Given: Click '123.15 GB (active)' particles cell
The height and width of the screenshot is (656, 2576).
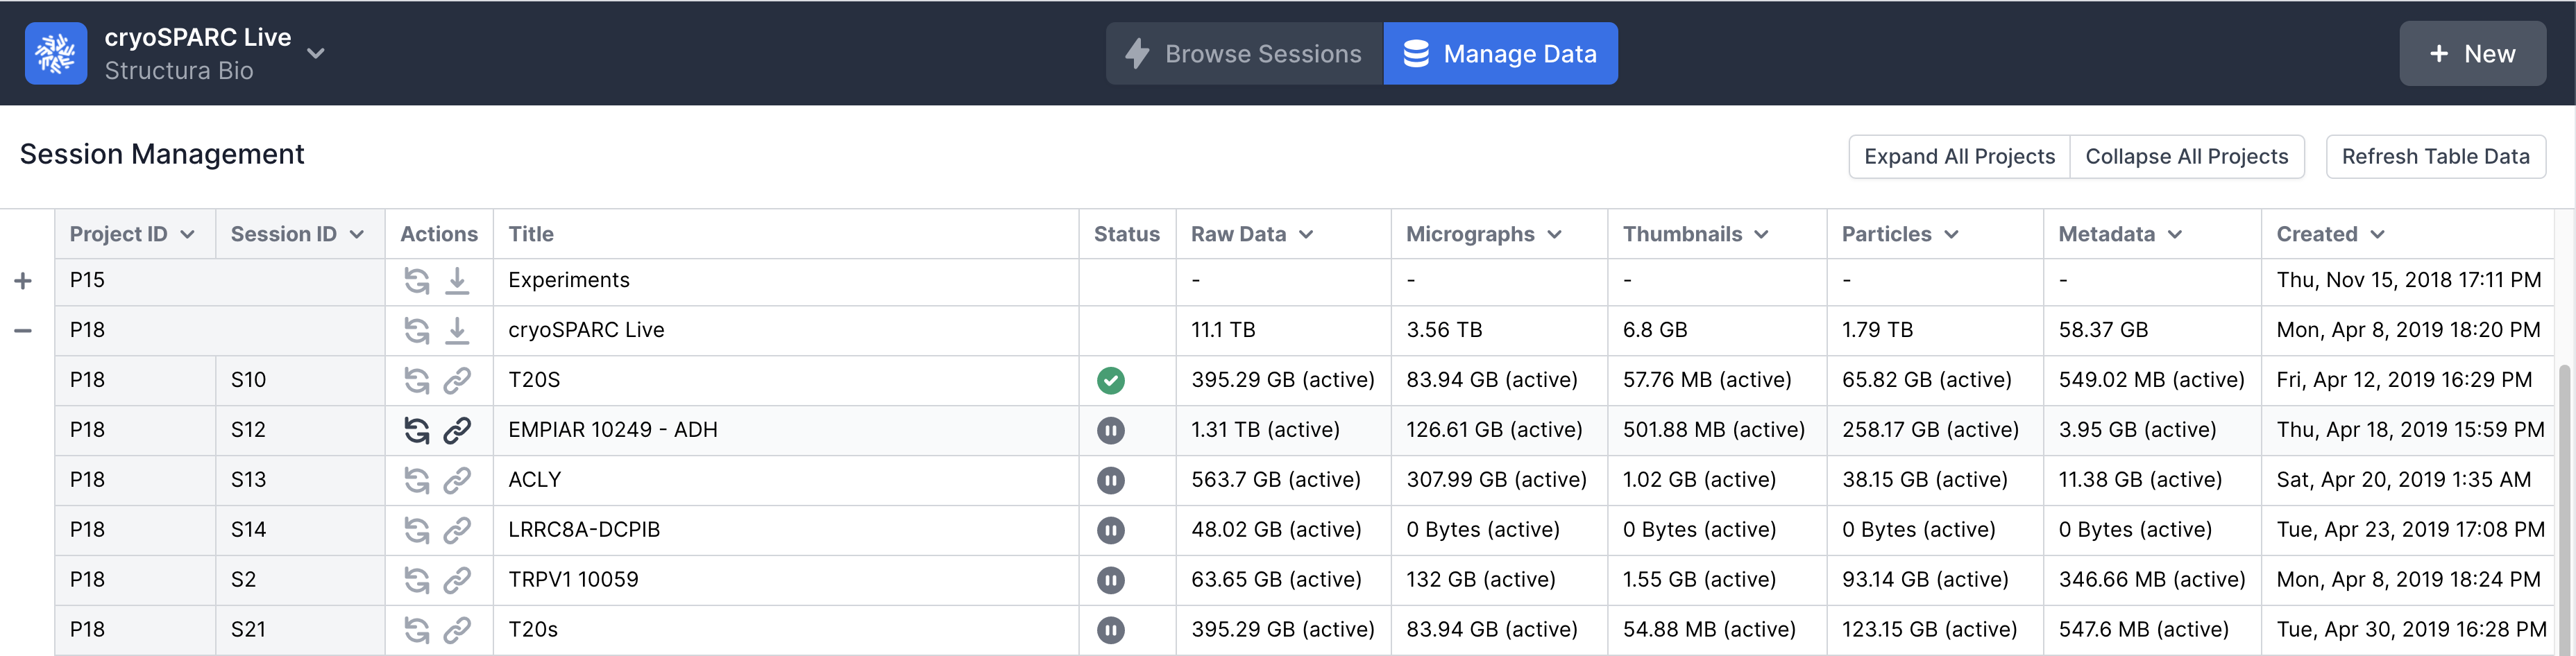Looking at the screenshot, I should pyautogui.click(x=1935, y=631).
